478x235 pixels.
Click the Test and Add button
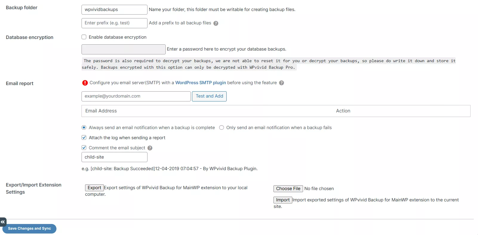click(209, 96)
